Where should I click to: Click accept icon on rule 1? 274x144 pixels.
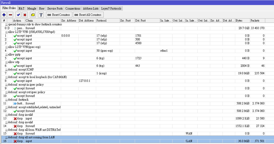tap(15, 36)
